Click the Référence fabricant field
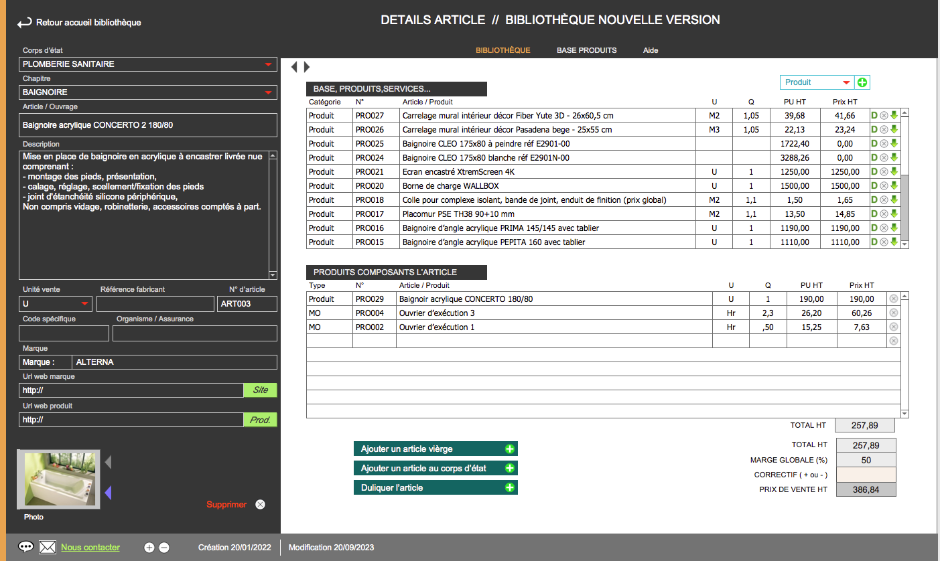Image resolution: width=940 pixels, height=561 pixels. (x=155, y=304)
